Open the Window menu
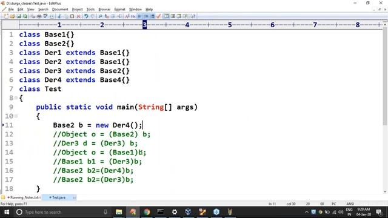Image resolution: width=388 pixels, height=218 pixels. [135, 10]
